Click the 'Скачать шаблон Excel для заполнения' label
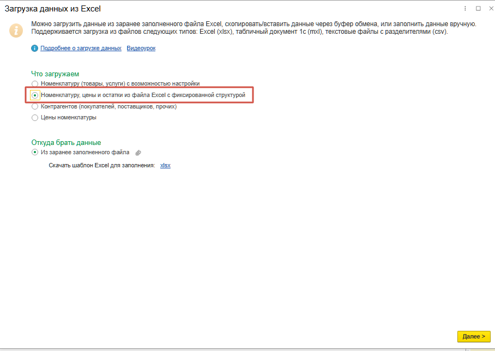495x351 pixels. (x=102, y=165)
